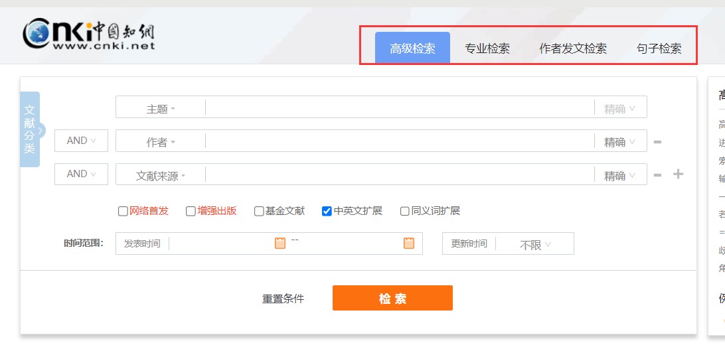The image size is (725, 347).
Task: Click the CNKI logo
Action: point(89,34)
